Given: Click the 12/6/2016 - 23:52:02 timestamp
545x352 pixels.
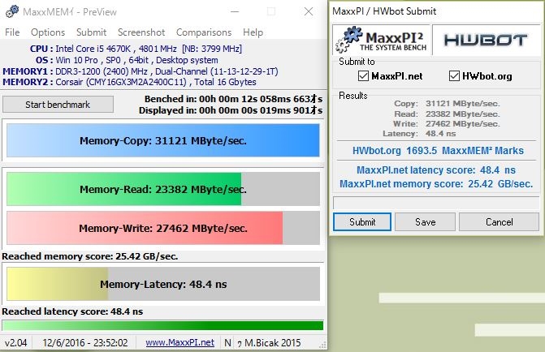Looking at the screenshot, I should 85,342.
